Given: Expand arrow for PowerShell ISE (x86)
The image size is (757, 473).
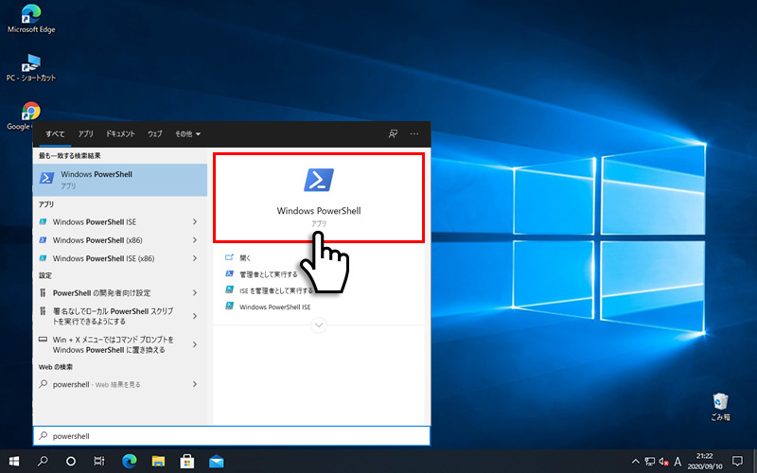Looking at the screenshot, I should [195, 258].
